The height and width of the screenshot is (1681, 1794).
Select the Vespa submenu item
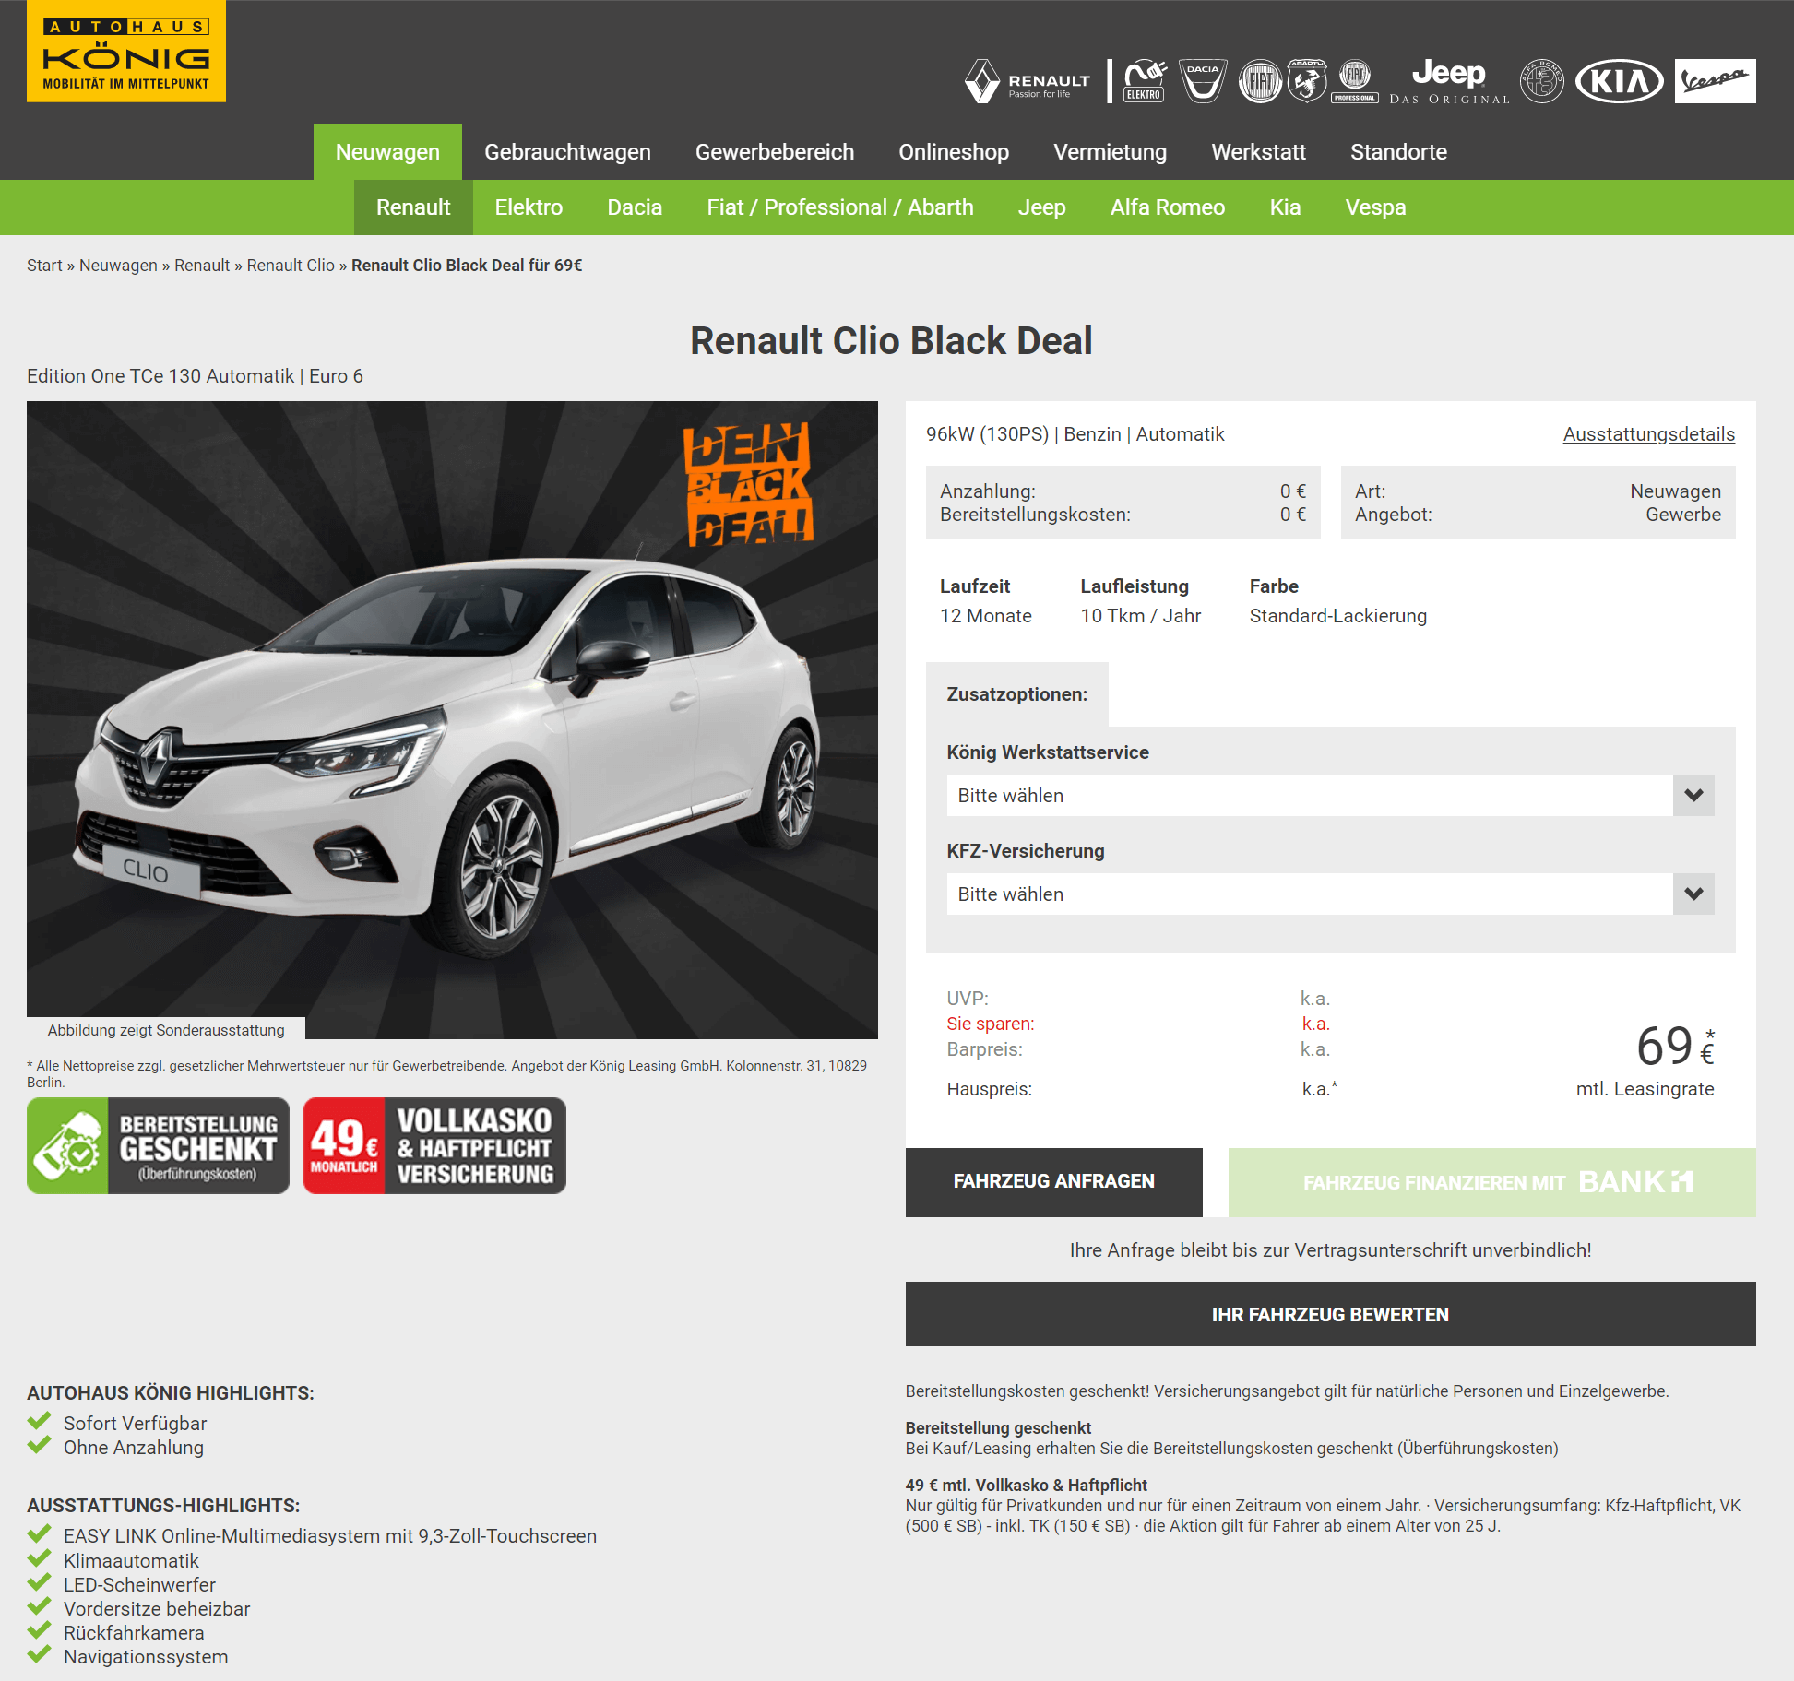pos(1375,207)
